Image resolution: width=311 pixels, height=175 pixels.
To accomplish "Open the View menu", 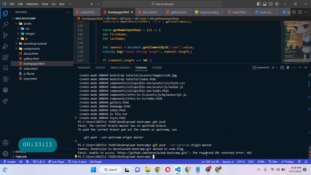I will tap(45, 4).
